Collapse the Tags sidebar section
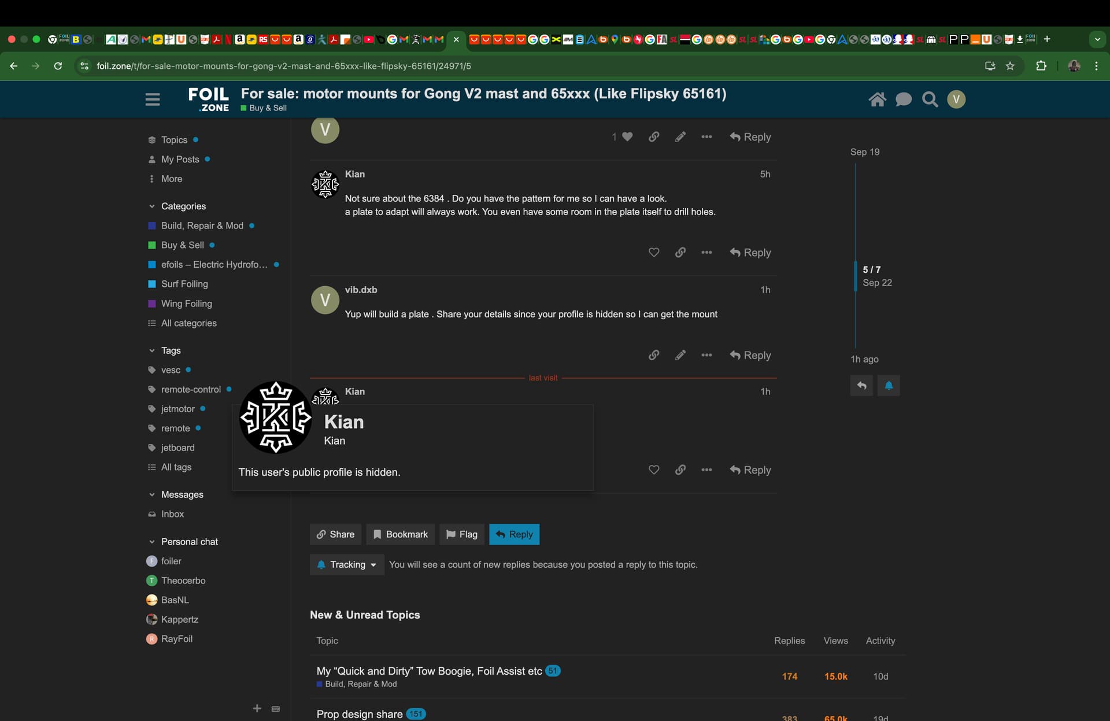 (151, 350)
